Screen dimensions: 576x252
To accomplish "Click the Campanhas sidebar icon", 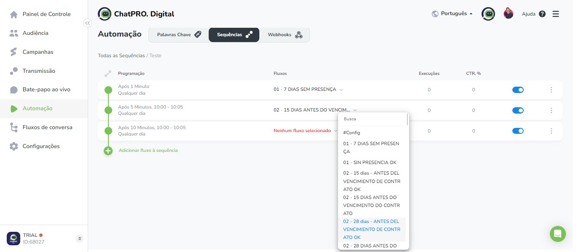I will click(x=14, y=52).
